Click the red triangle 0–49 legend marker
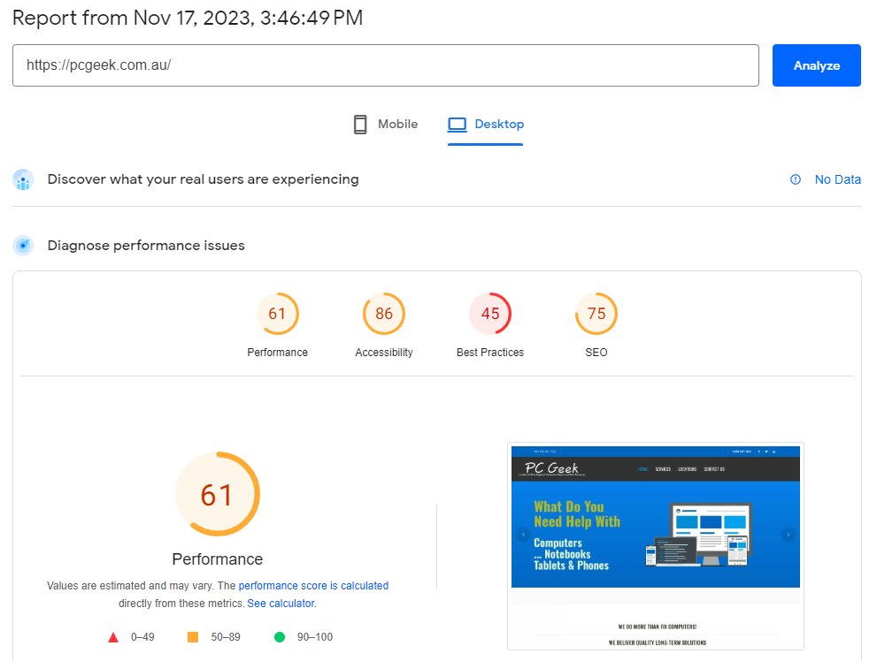The image size is (877, 661). tap(113, 637)
